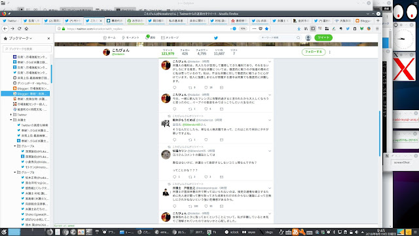
Task: Reload the current Twitter page
Action: (19, 29)
